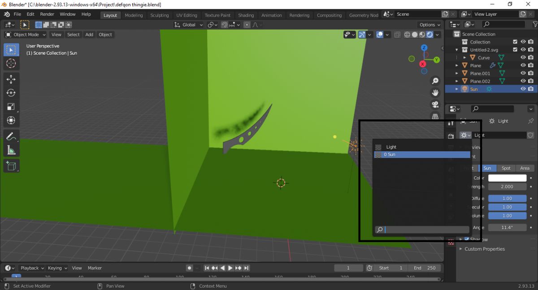This screenshot has height=290, width=538.
Task: Select the Spot light type
Action: [x=506, y=168]
